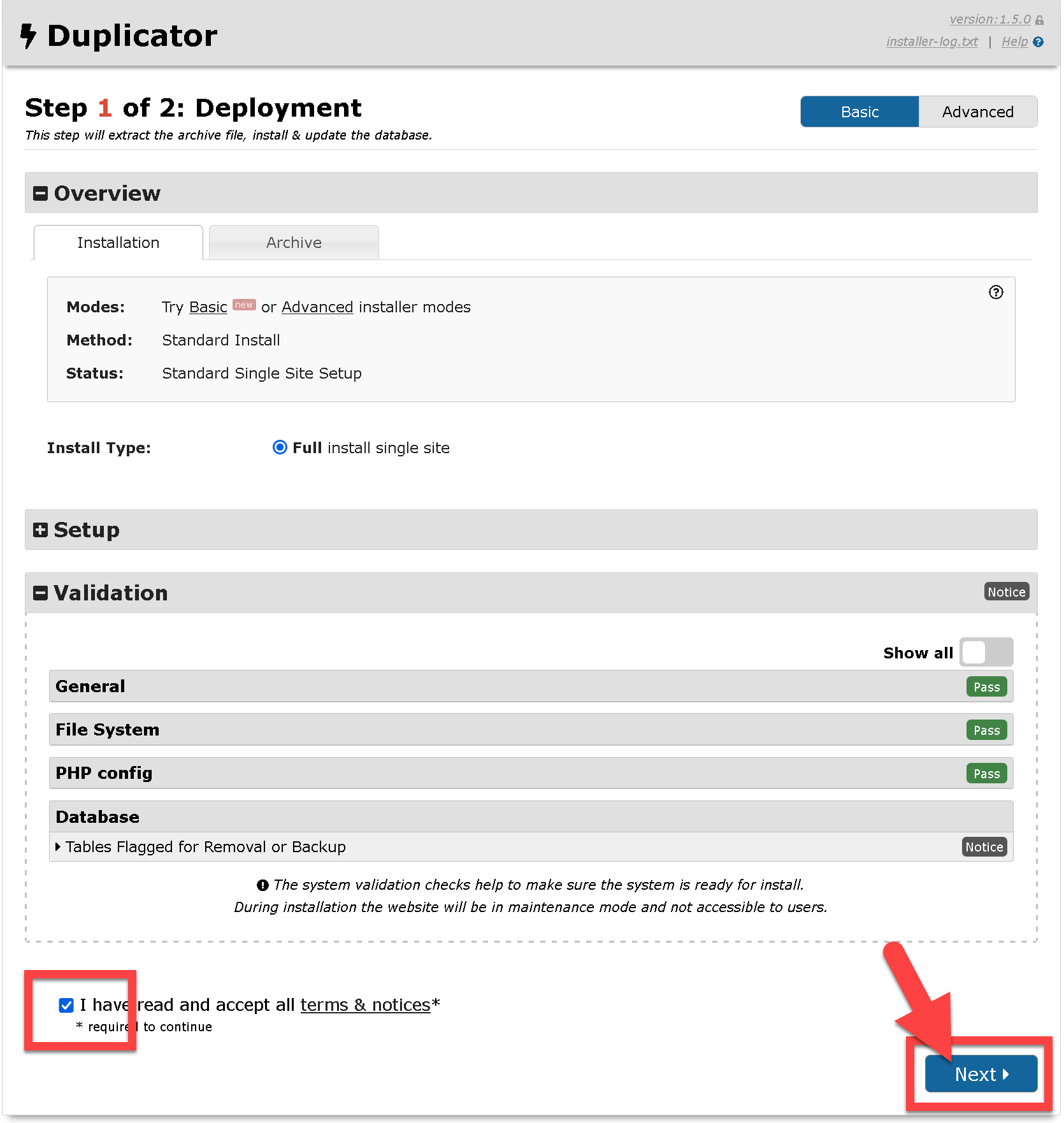1064x1123 pixels.
Task: Switch to the Archive tab
Action: click(x=294, y=243)
